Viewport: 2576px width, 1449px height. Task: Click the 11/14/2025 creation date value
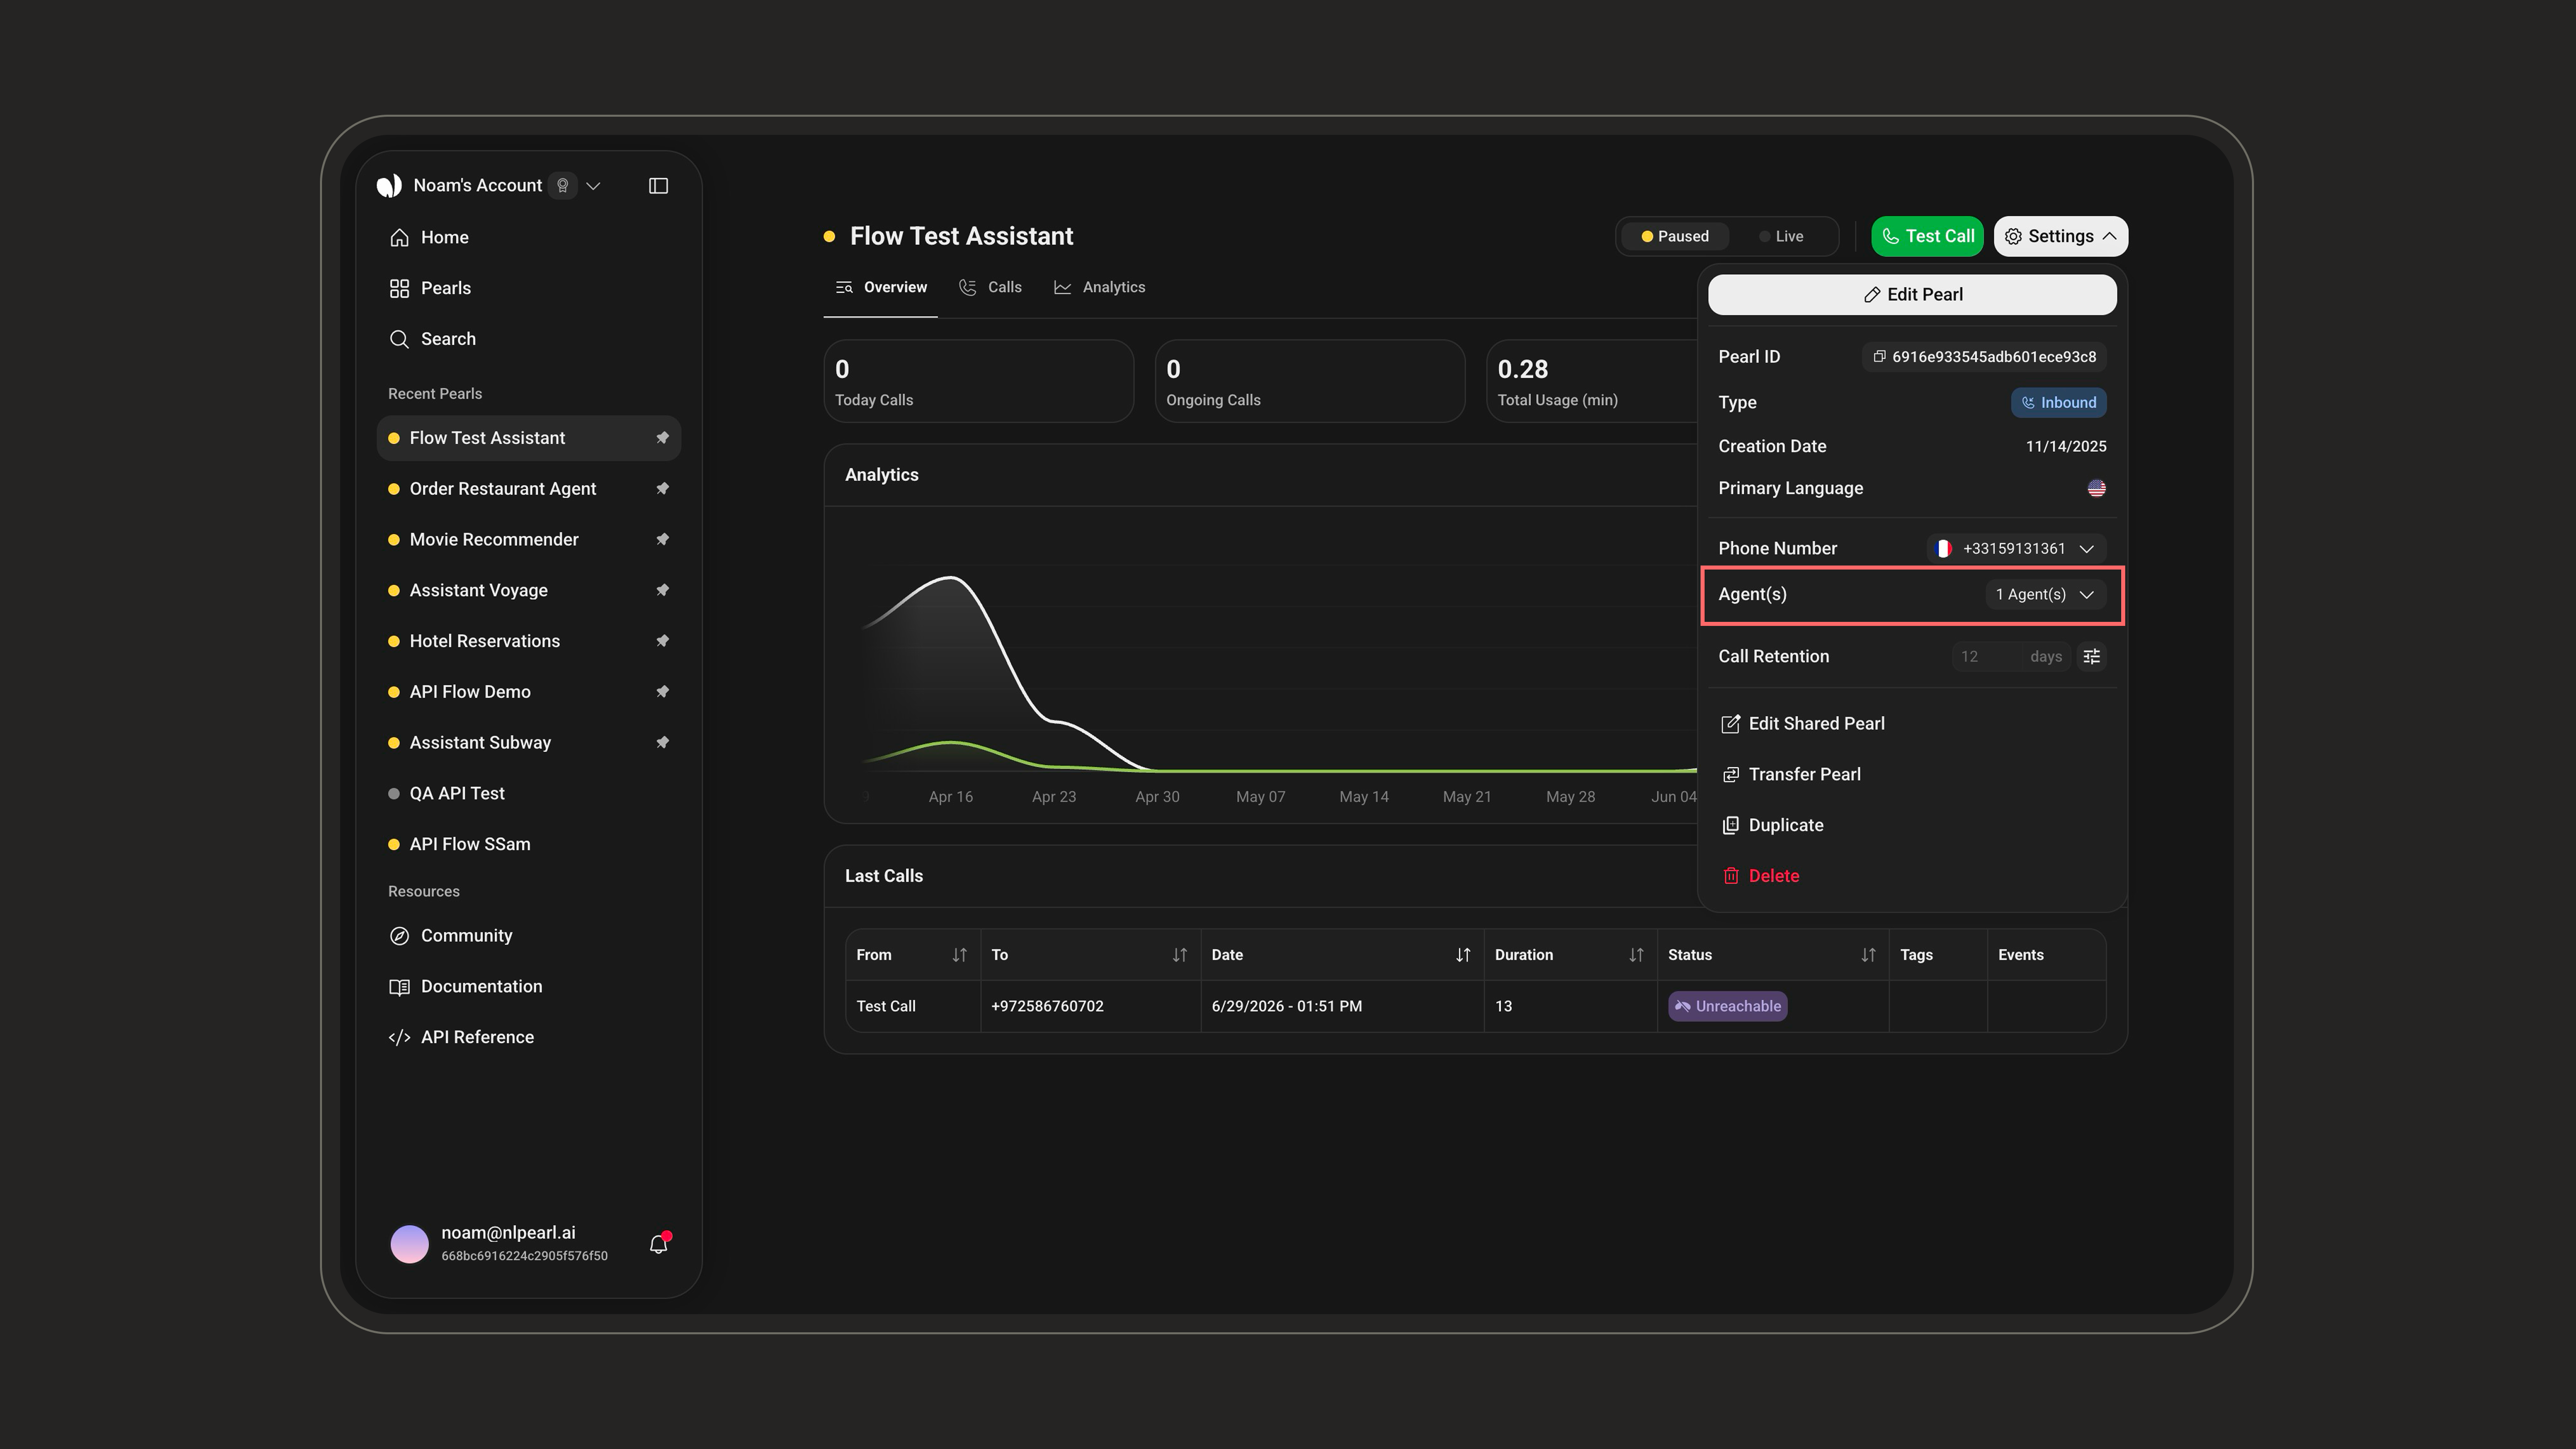pos(2066,447)
